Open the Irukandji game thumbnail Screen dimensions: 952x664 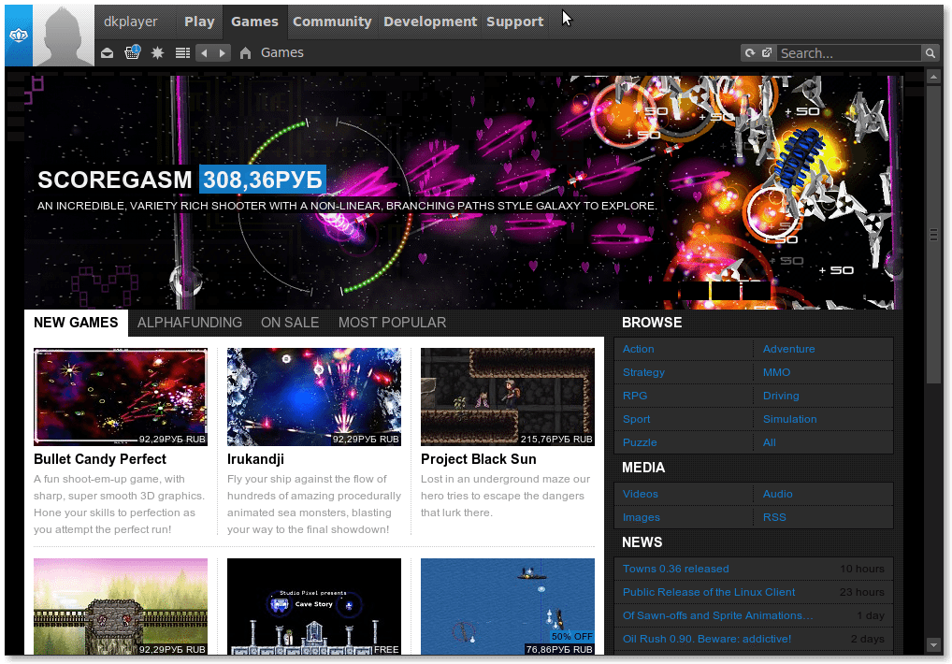(x=314, y=397)
